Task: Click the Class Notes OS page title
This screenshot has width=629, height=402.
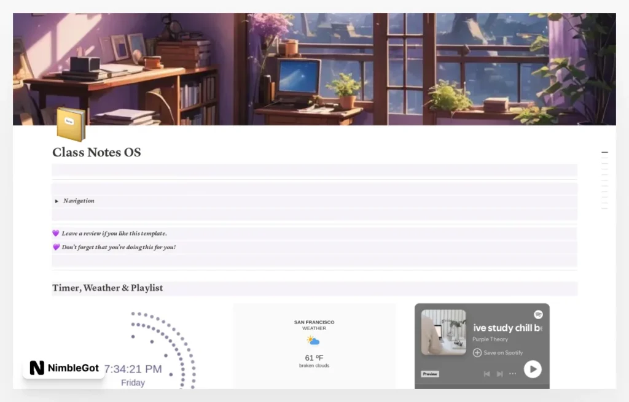Action: click(96, 152)
